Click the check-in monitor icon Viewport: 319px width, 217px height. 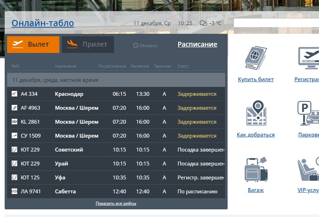(309, 58)
